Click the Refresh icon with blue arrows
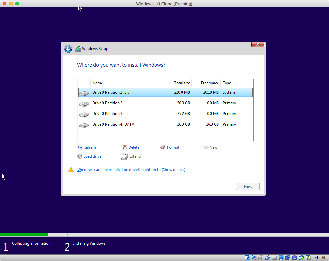This screenshot has width=329, height=261. 80,147
